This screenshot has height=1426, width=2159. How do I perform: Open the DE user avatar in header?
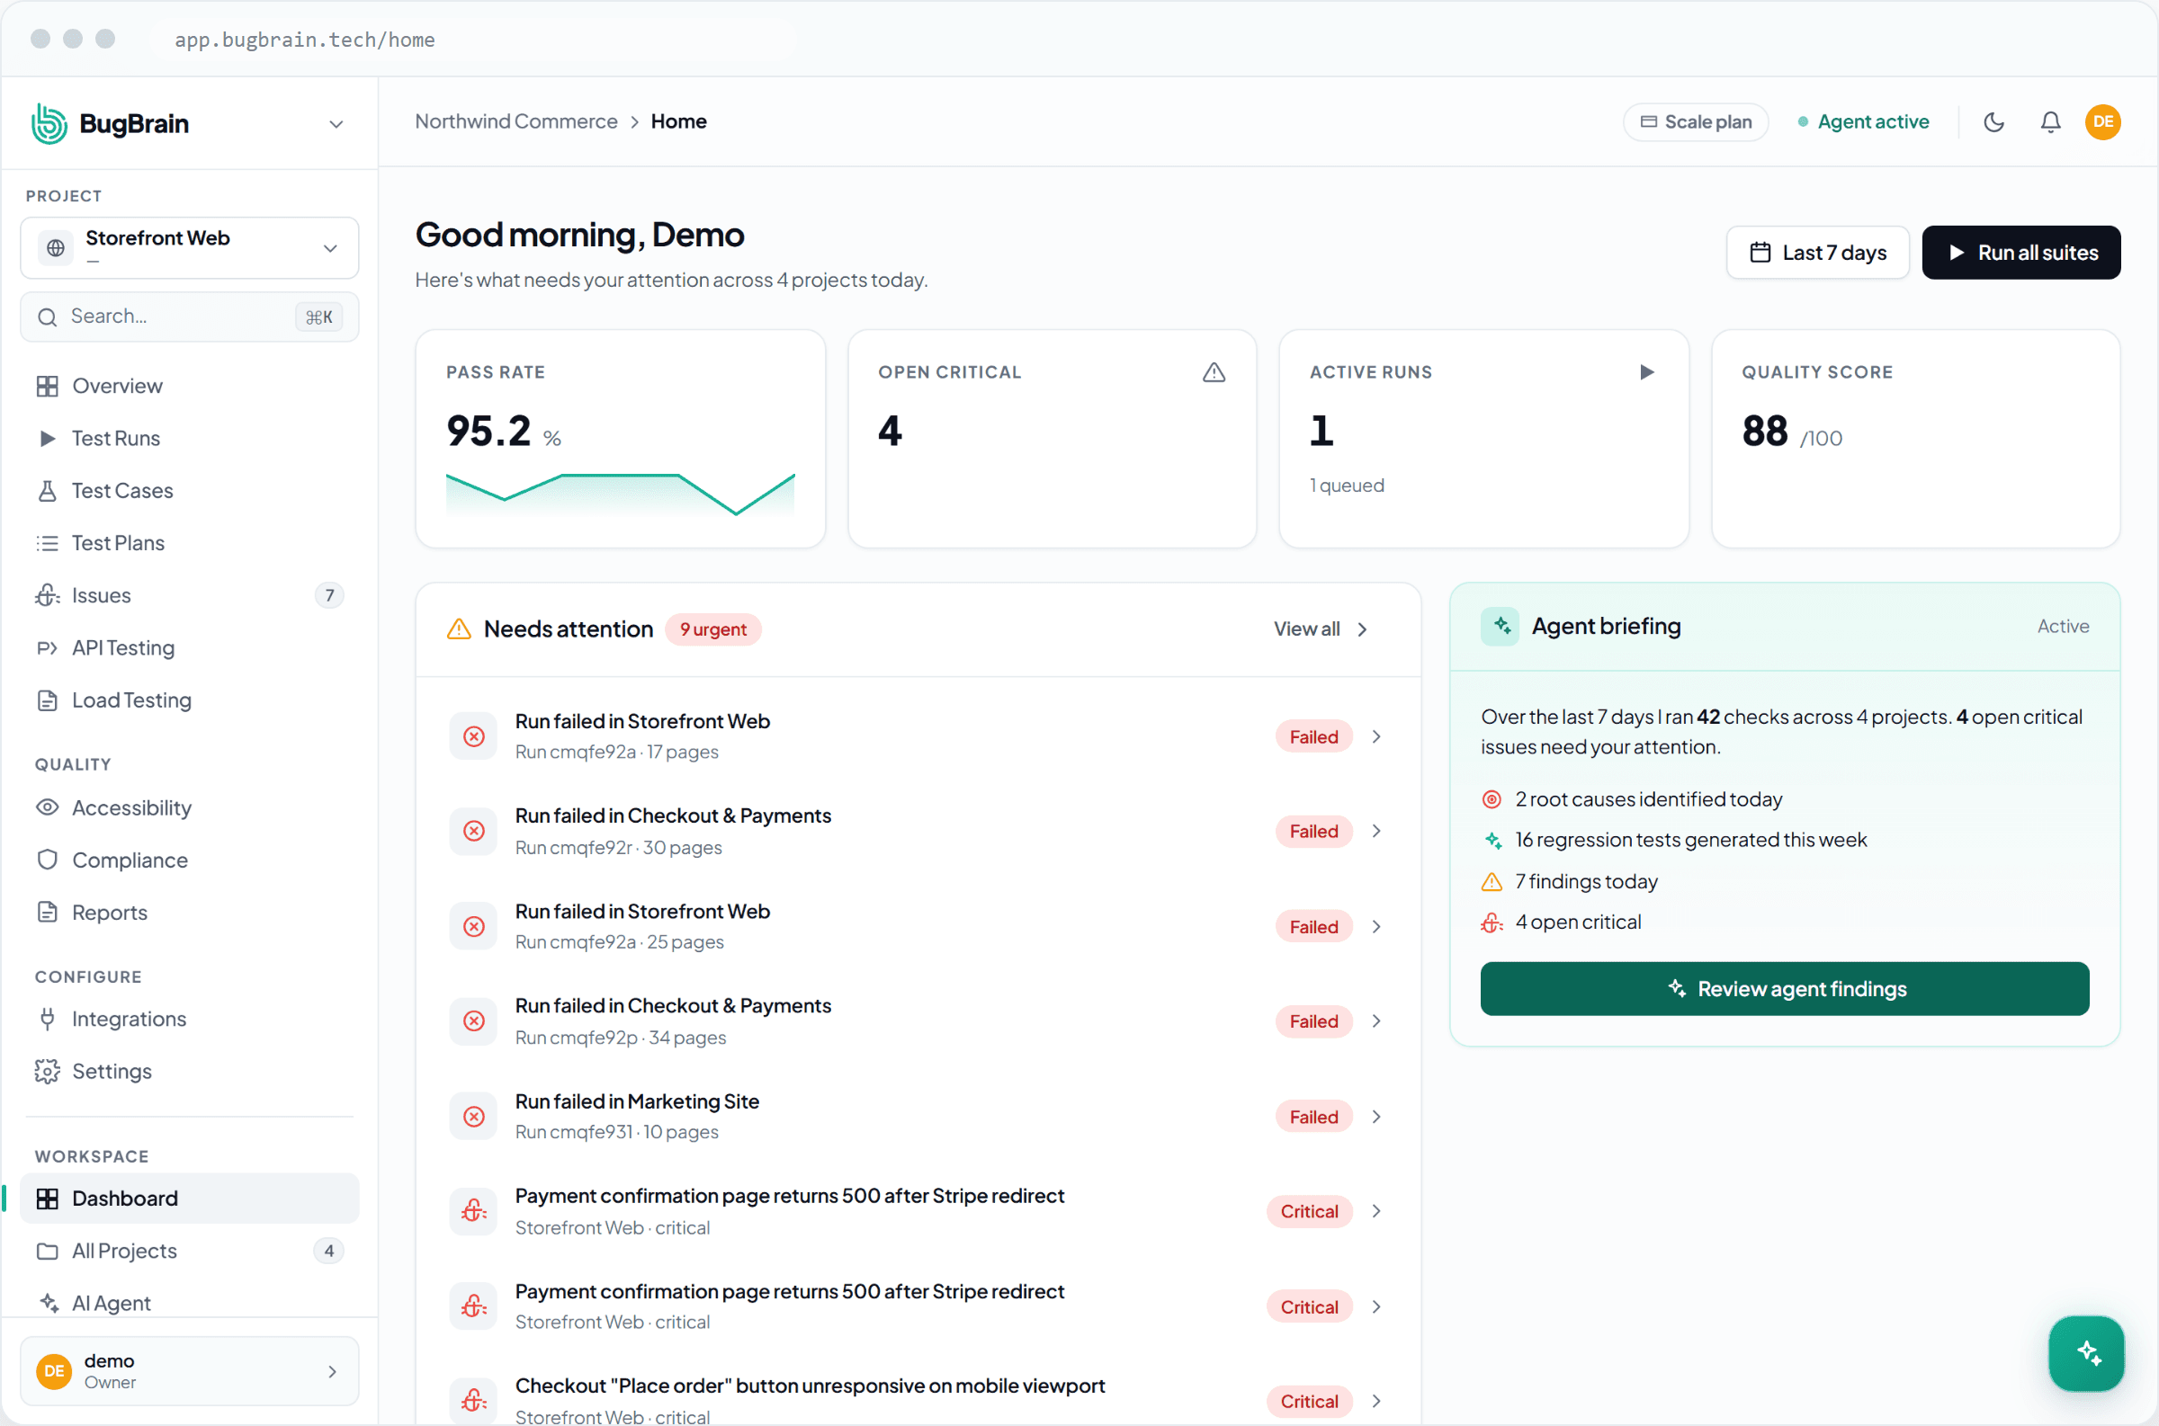pos(2102,122)
